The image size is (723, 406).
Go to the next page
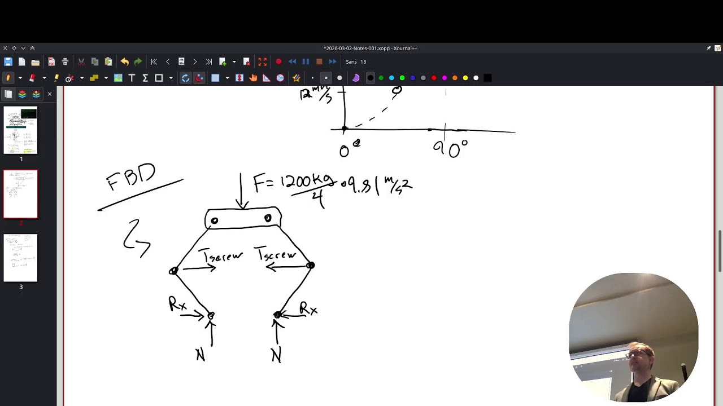click(x=195, y=61)
